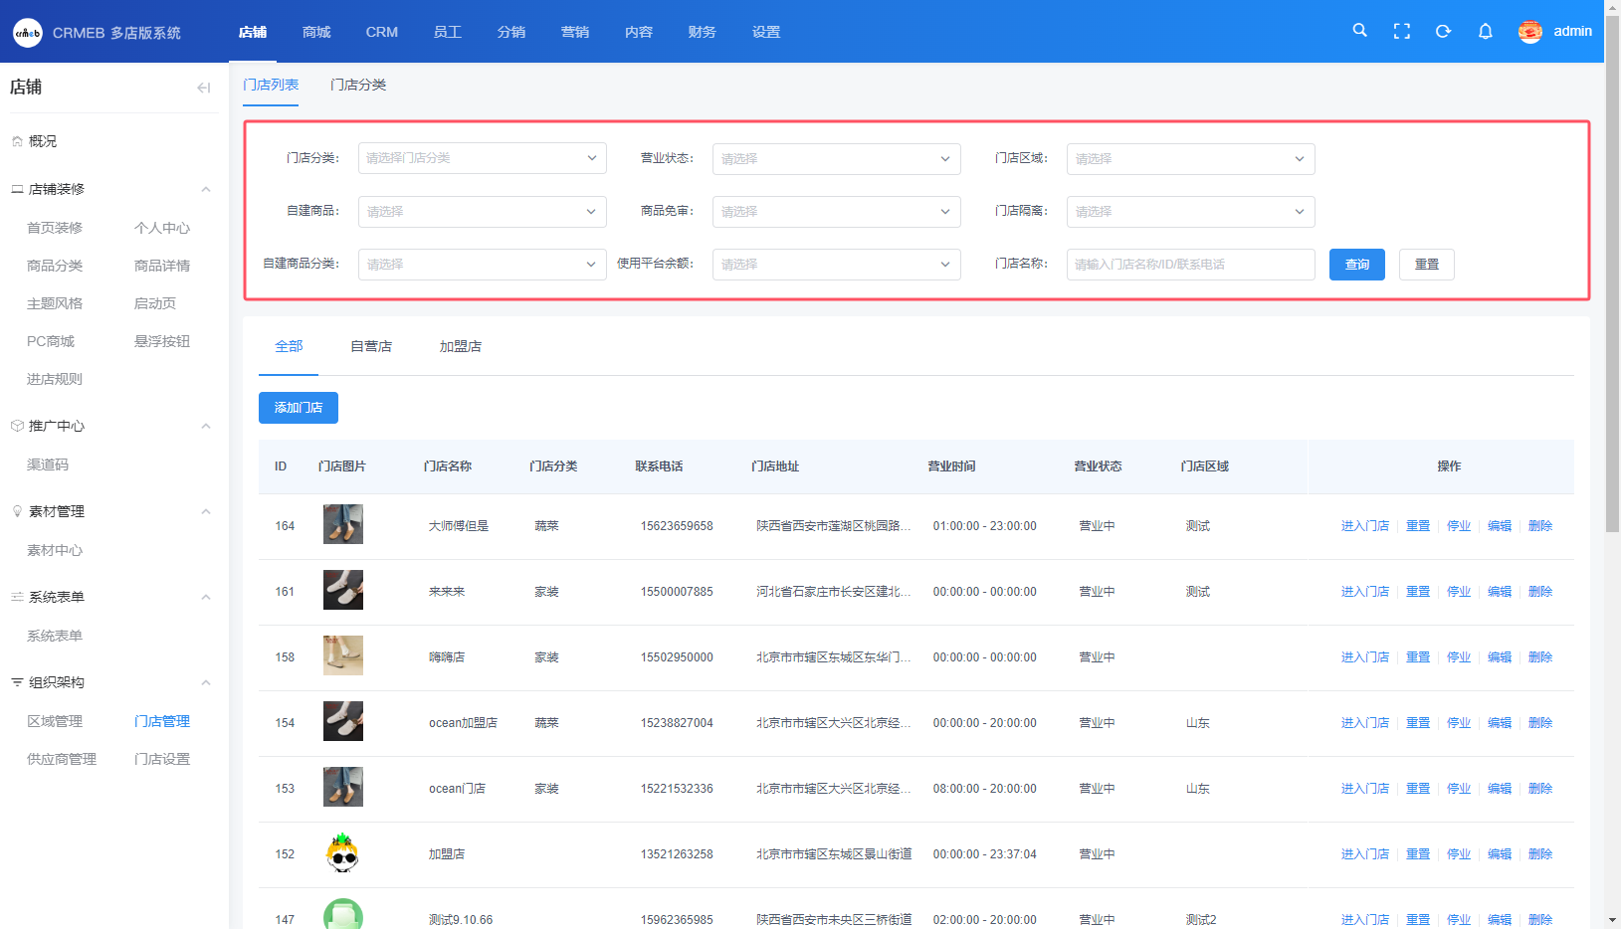Open the search icon in header
Screen dimensions: 1622x929
(1359, 31)
